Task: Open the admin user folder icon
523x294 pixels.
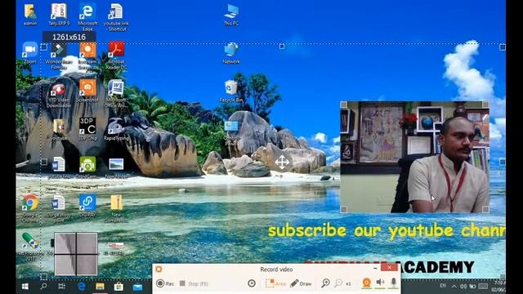Action: [30, 15]
